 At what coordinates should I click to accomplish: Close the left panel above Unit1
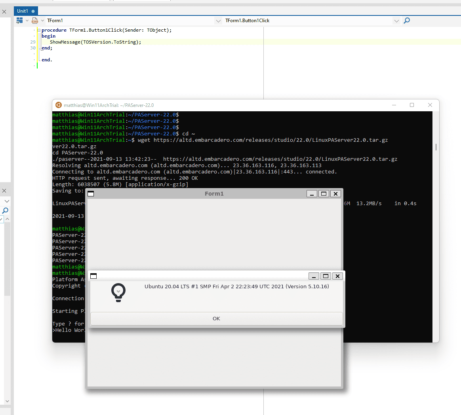tap(4, 12)
